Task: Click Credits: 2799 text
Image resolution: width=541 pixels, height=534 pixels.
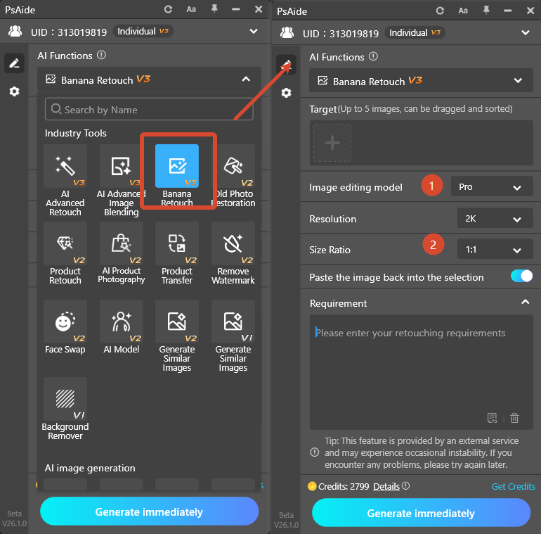Action: click(x=344, y=486)
